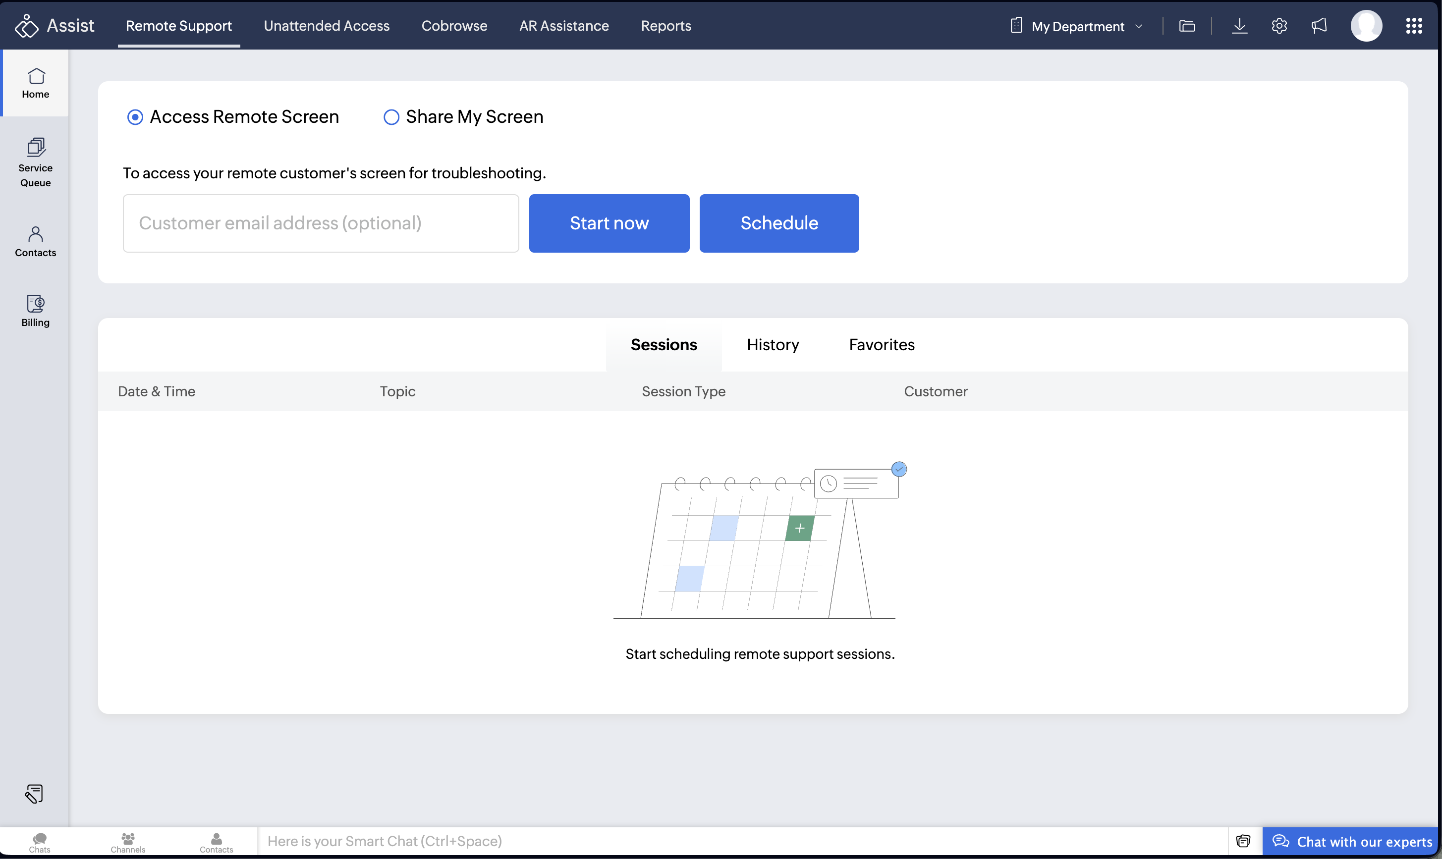The height and width of the screenshot is (859, 1442).
Task: Expand the My Department dropdown
Action: [1077, 26]
